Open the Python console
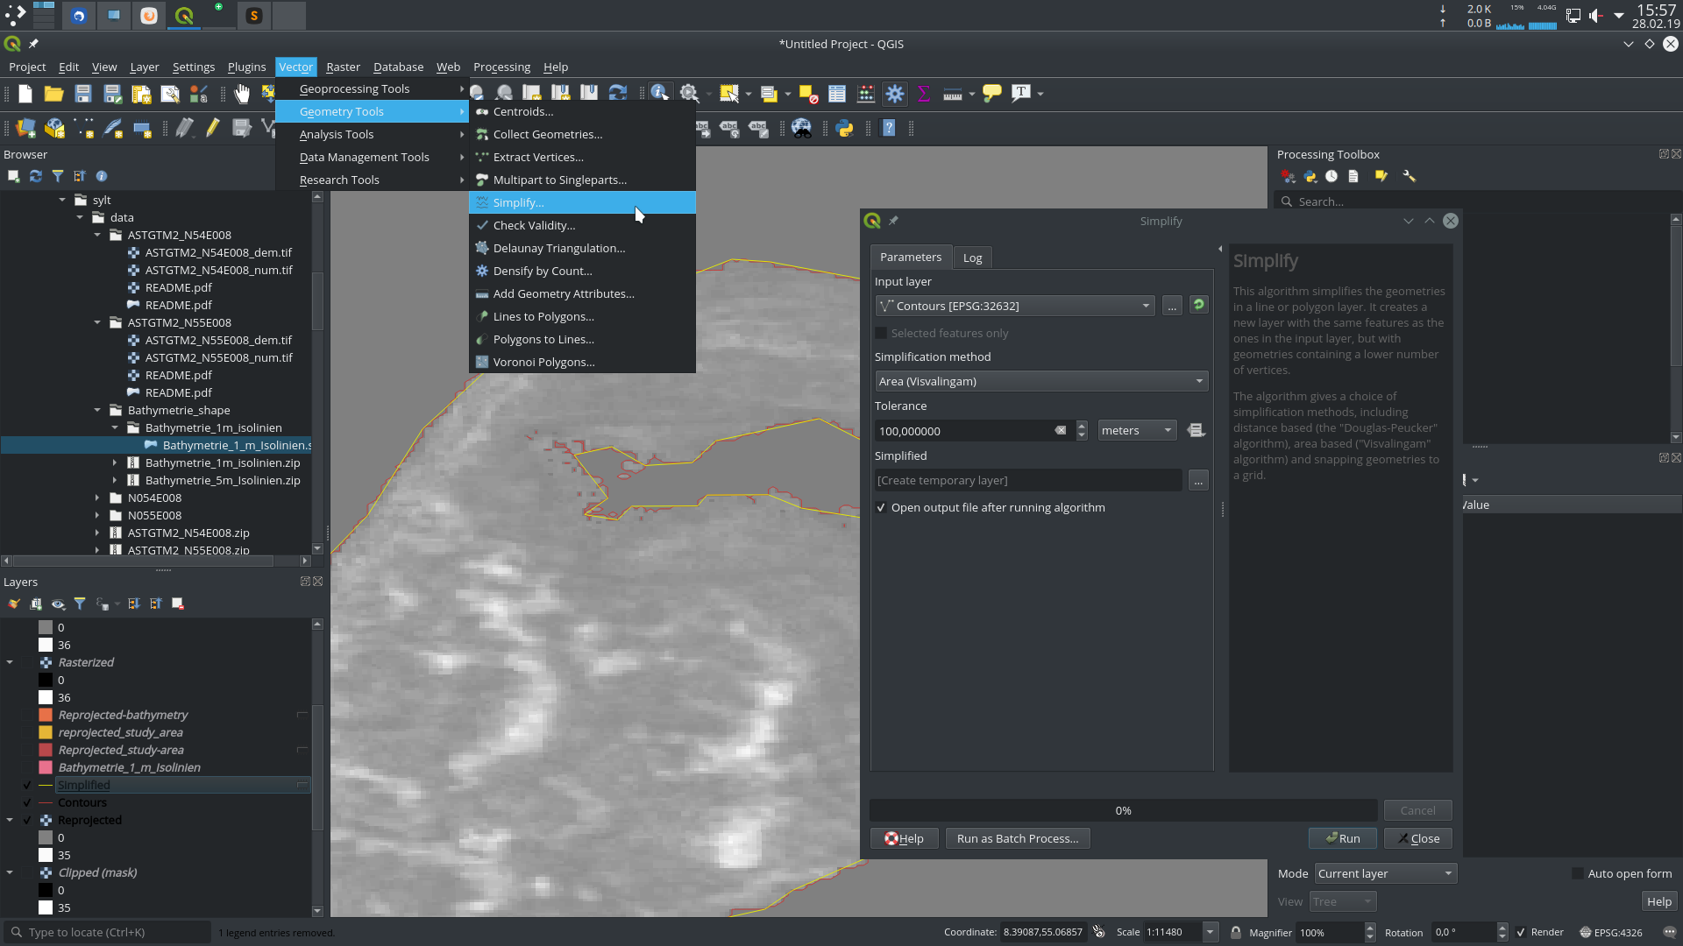The width and height of the screenshot is (1683, 946). [846, 128]
